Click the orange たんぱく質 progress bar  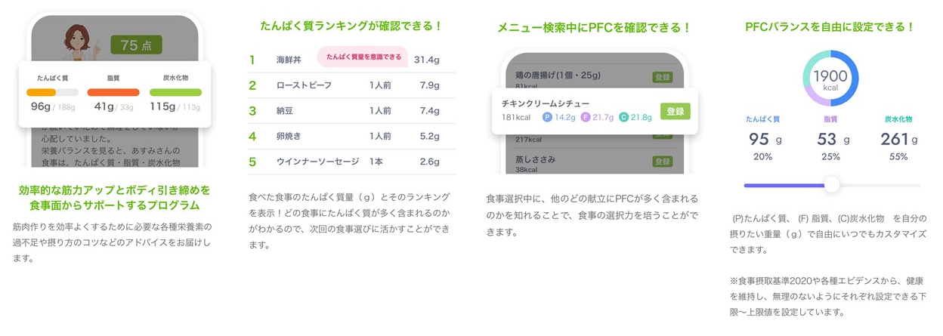(53, 92)
